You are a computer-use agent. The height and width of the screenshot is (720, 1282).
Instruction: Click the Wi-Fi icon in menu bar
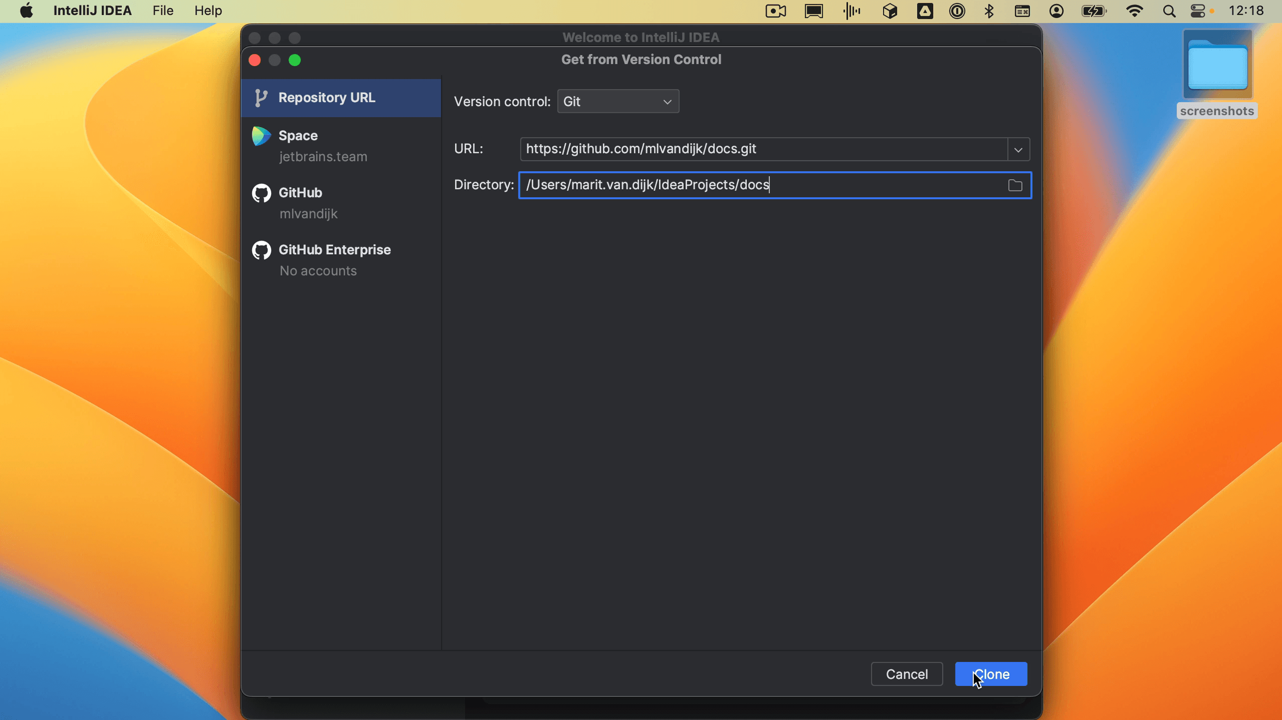(x=1136, y=11)
